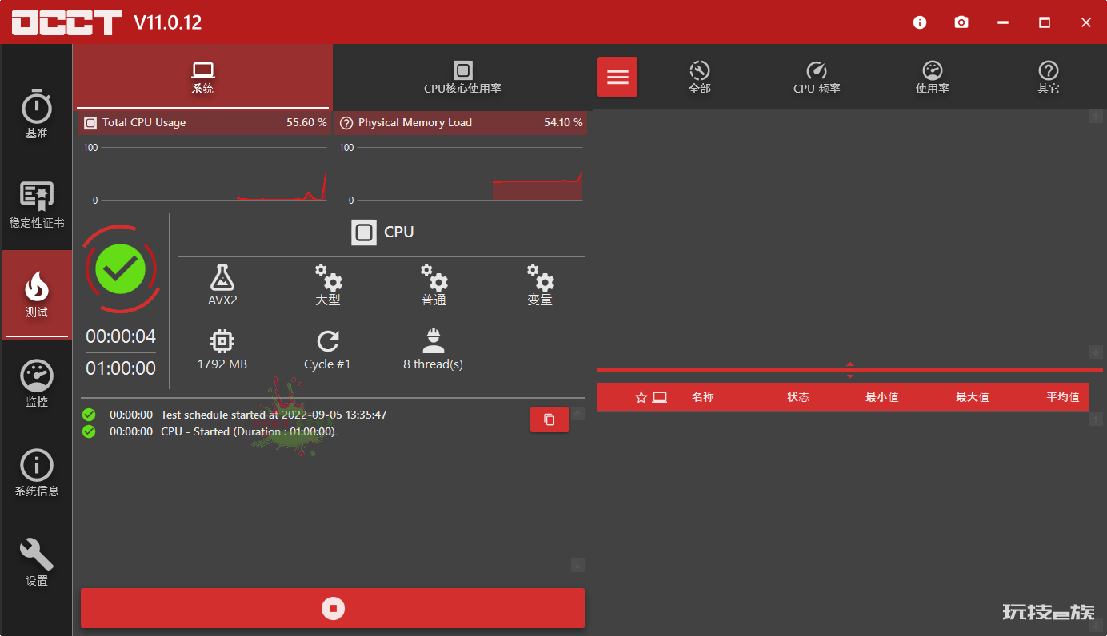Sort by 状态 column header
This screenshot has width=1107, height=636.
(x=798, y=397)
